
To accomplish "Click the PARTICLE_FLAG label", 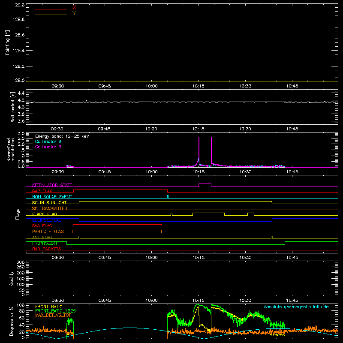I will (x=48, y=231).
